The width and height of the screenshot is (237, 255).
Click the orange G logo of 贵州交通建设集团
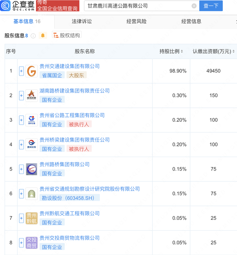pyautogui.click(x=31, y=71)
